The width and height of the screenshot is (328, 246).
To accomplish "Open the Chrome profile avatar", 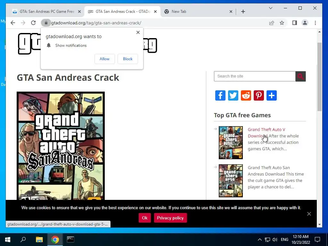I will pyautogui.click(x=305, y=23).
